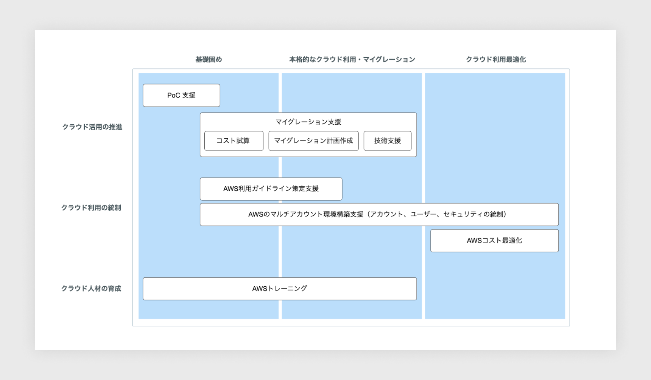
Task: Select the 本格的なクラウド利用・マイグレーション column header
Action: coord(352,59)
